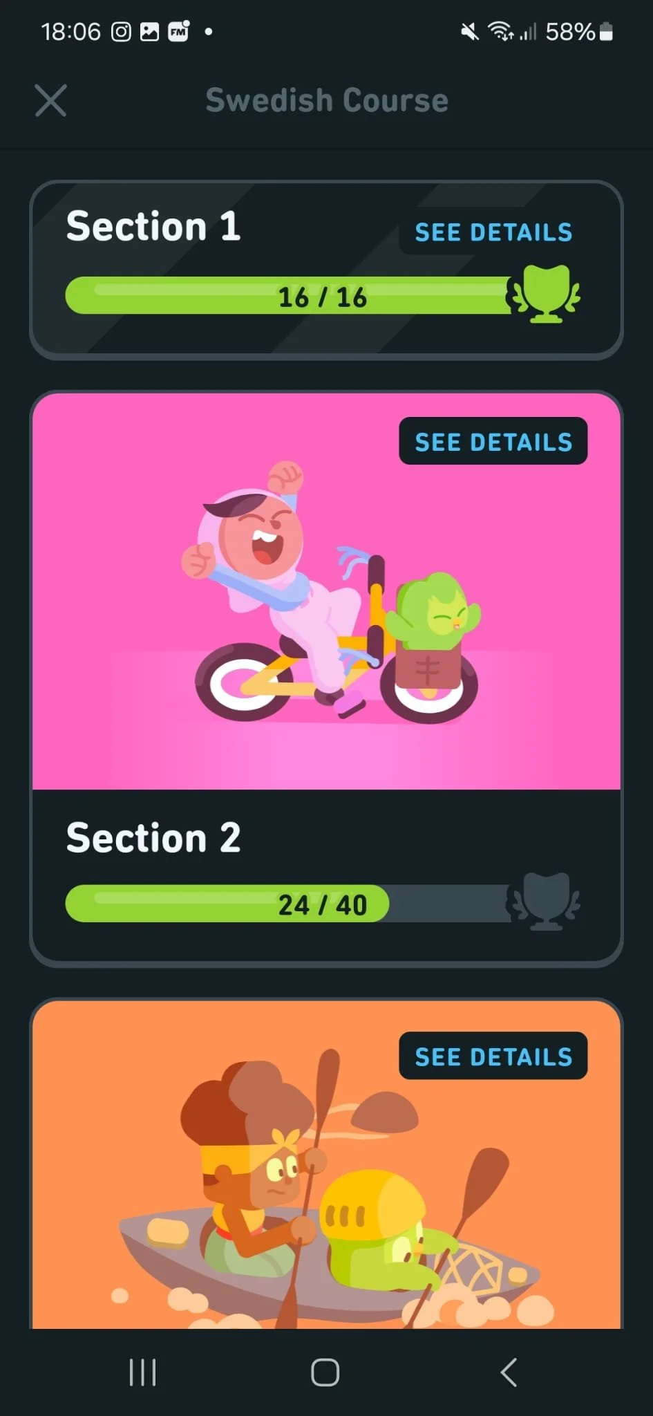Open Section 1 details
This screenshot has width=653, height=1416.
pyautogui.click(x=493, y=232)
